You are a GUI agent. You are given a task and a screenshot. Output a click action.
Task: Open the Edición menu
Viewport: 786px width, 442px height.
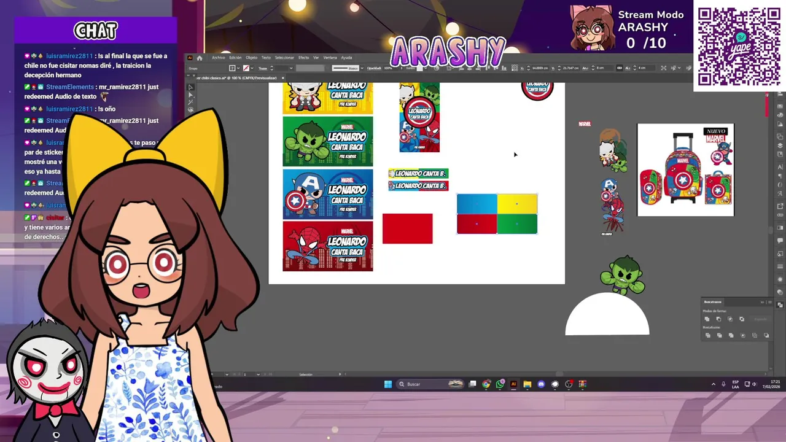click(235, 58)
